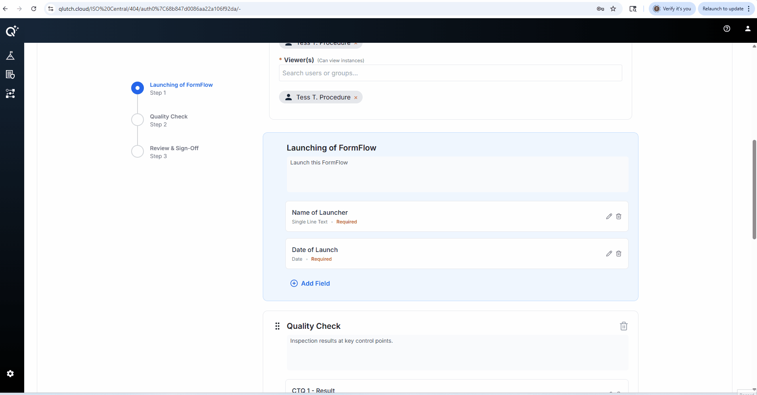757x395 pixels.
Task: Open the user account icon at top right
Action: pyautogui.click(x=747, y=28)
